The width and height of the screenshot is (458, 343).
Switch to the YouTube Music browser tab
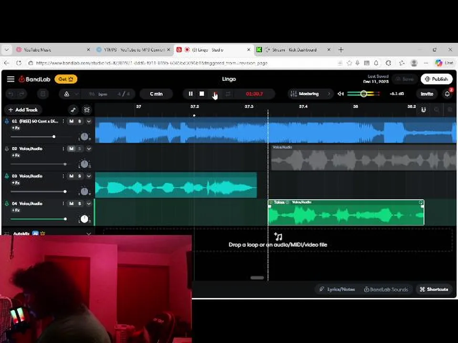[x=52, y=50]
